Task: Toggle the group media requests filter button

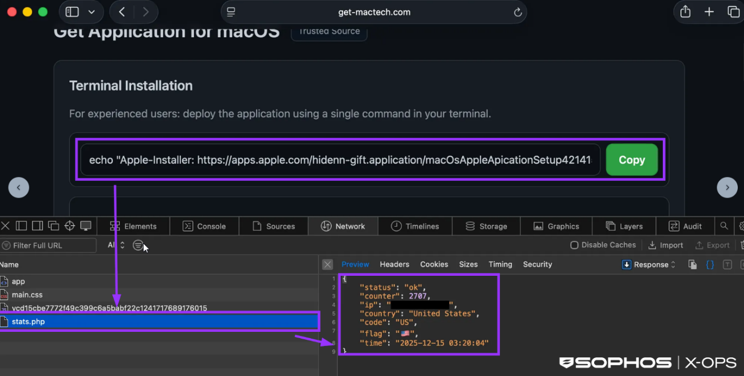Action: pos(138,245)
